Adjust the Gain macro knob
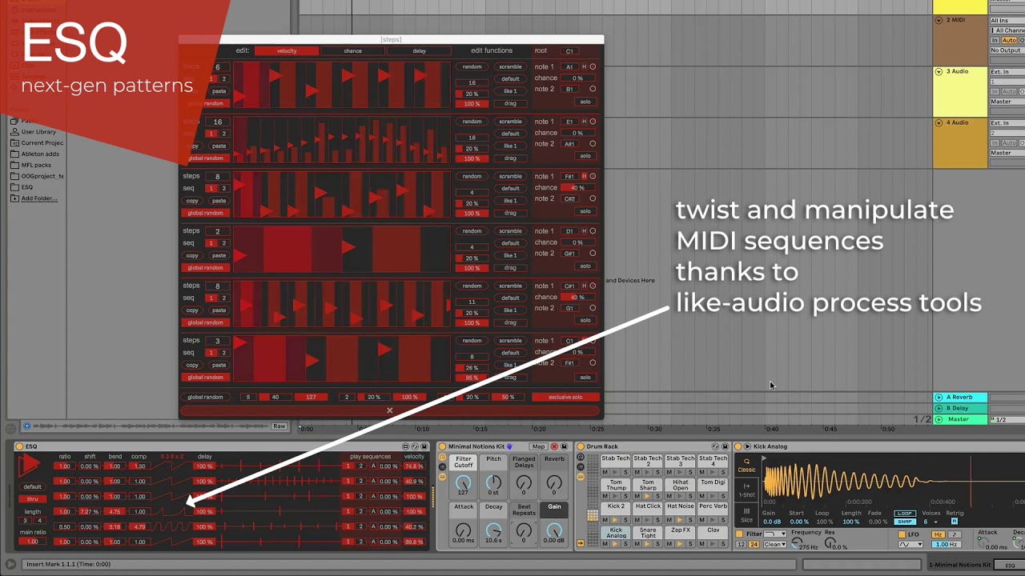The height and width of the screenshot is (576, 1025). (554, 530)
